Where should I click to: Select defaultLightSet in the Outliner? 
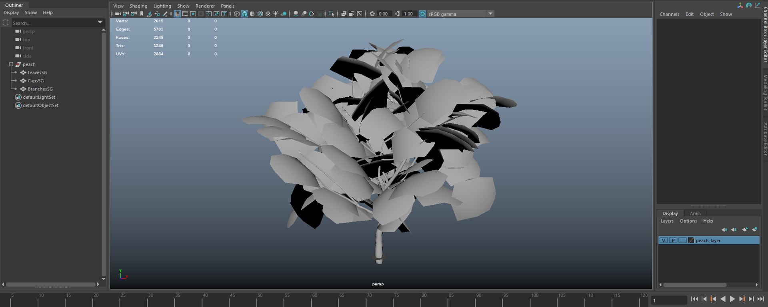click(x=39, y=97)
